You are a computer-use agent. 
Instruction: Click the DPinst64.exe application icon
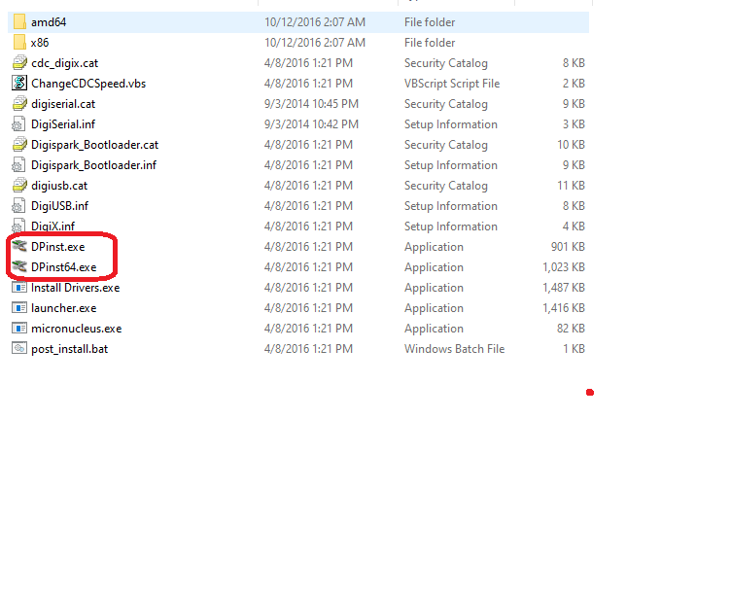click(x=19, y=266)
